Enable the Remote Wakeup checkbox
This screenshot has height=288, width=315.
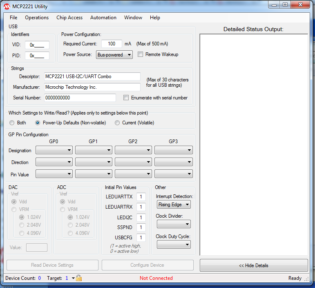(140, 54)
